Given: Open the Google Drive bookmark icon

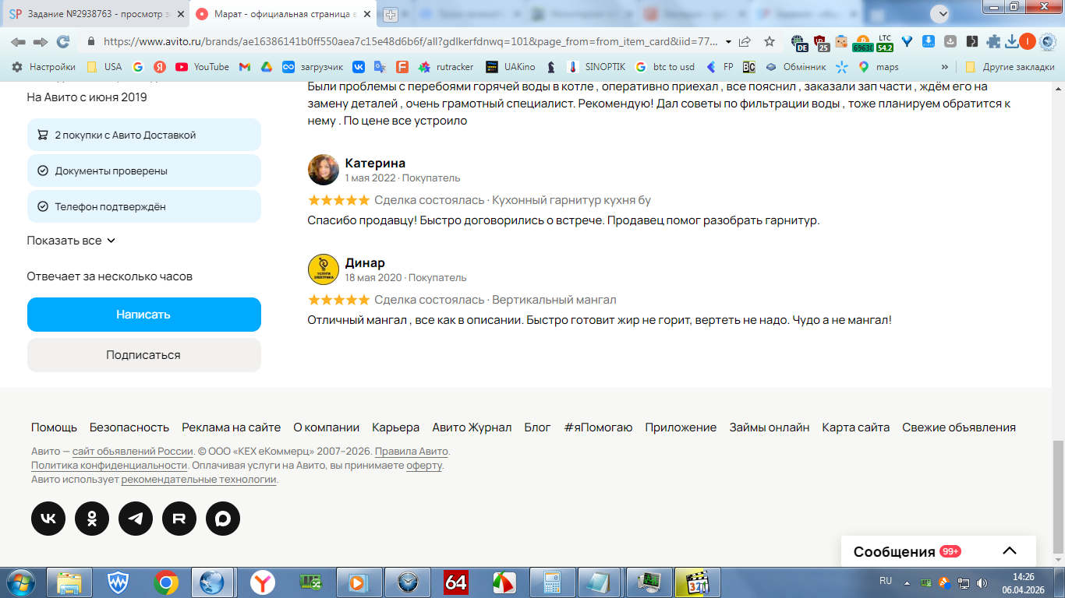Looking at the screenshot, I should pyautogui.click(x=266, y=67).
